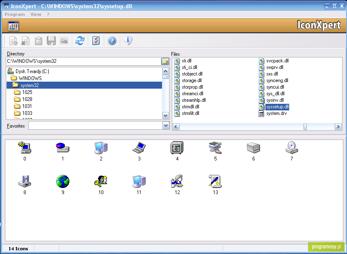The height and width of the screenshot is (254, 347).
Task: Click files list scroll left arrow
Action: [176, 127]
